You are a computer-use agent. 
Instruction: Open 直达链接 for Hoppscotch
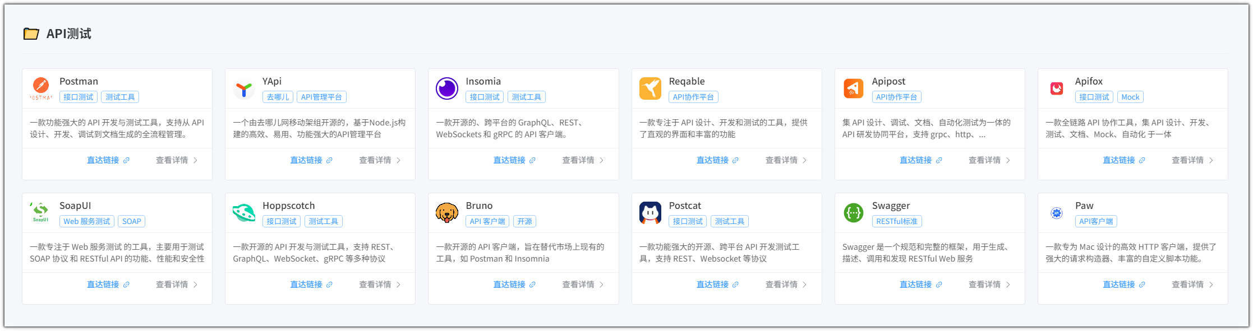pyautogui.click(x=311, y=285)
